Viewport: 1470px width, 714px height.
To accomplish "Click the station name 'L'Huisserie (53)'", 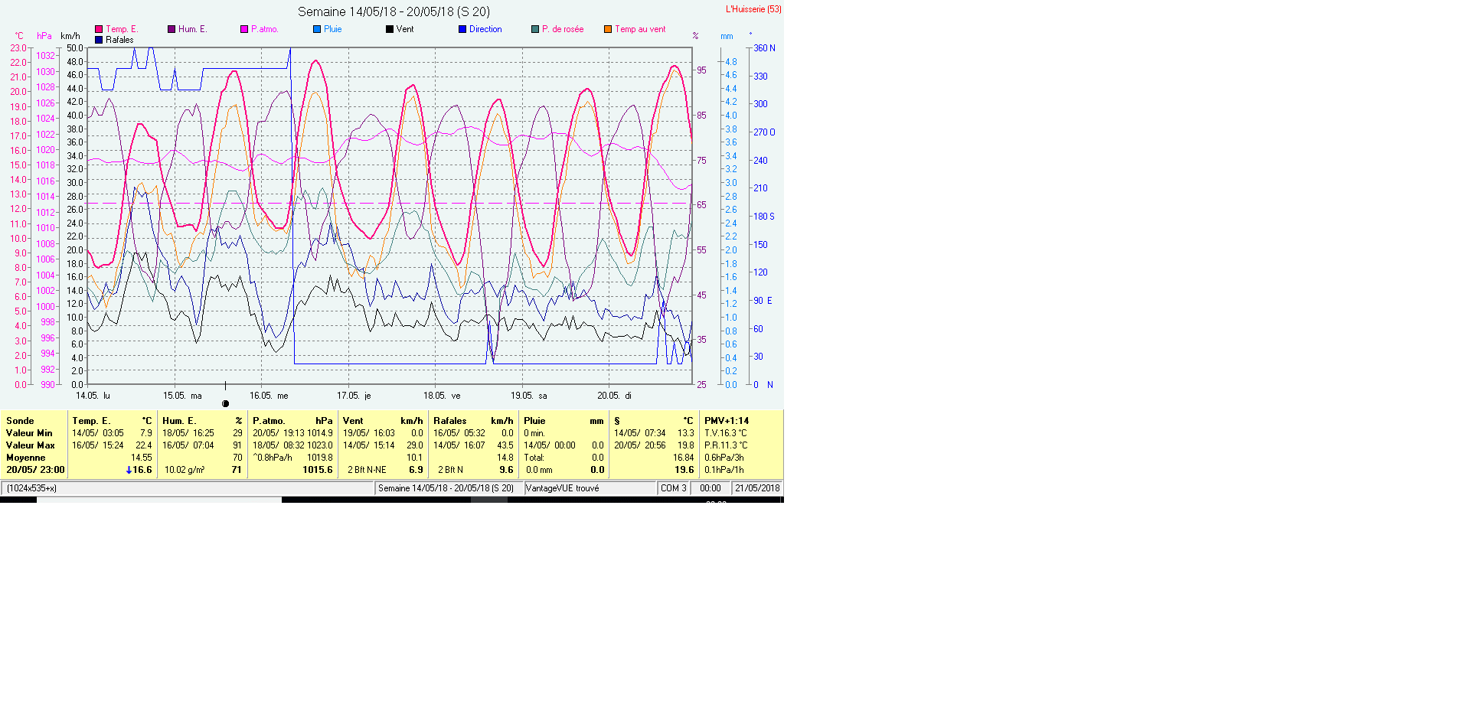I will coord(753,9).
